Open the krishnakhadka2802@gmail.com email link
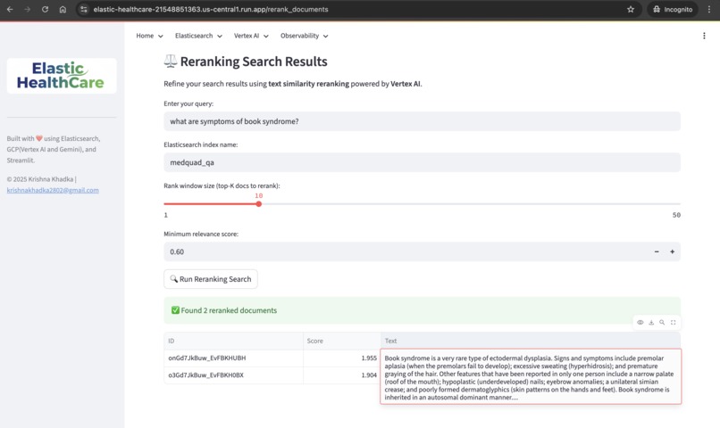Viewport: 720px width, 428px height. [x=53, y=190]
